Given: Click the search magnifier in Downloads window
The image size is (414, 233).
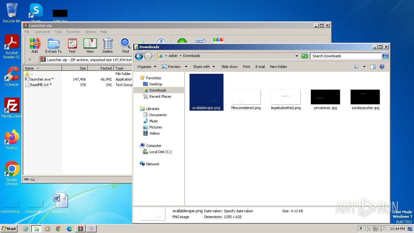Looking at the screenshot, I should (385, 56).
